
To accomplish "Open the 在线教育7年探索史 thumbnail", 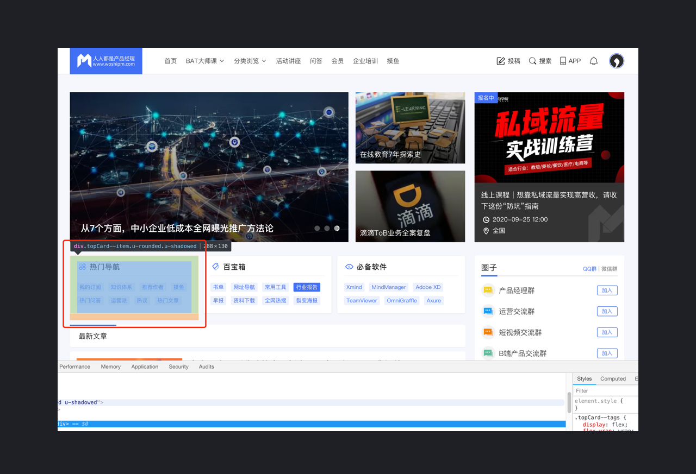I will coord(410,128).
